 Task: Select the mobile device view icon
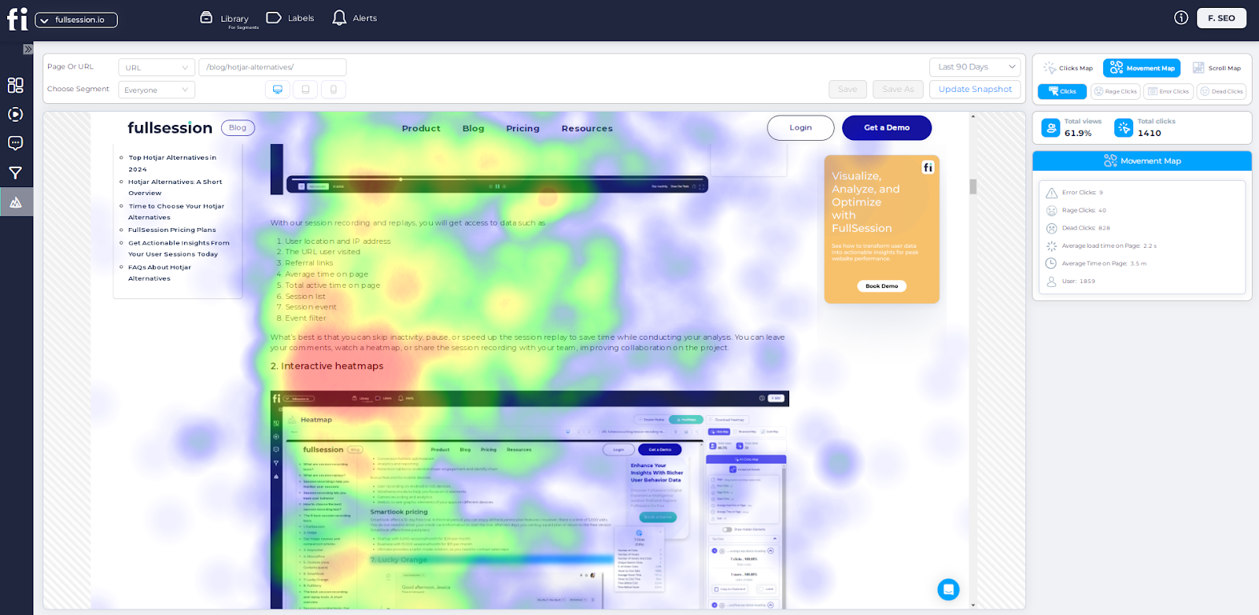[334, 90]
